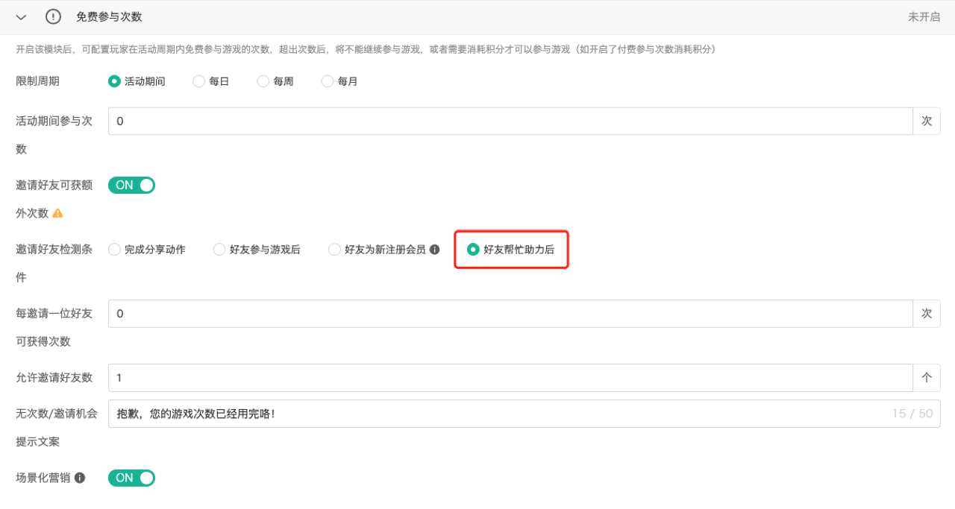Focus the 活动期间参与次数 input field
The image size is (955, 509).
510,121
